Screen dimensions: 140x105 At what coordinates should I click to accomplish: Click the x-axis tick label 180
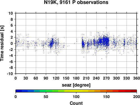[x=76, y=78]
